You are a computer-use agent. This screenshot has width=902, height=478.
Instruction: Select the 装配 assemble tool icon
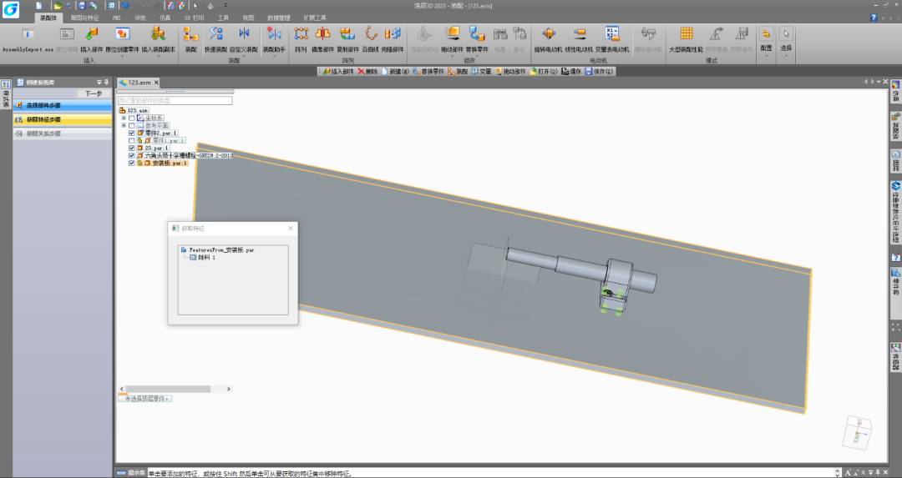(x=190, y=34)
